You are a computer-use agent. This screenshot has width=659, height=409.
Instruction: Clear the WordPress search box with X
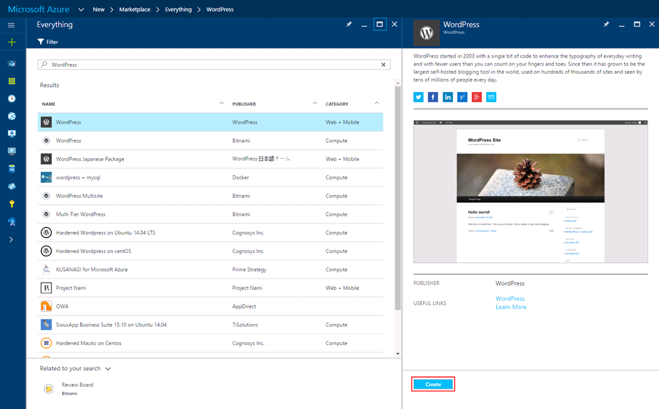384,65
